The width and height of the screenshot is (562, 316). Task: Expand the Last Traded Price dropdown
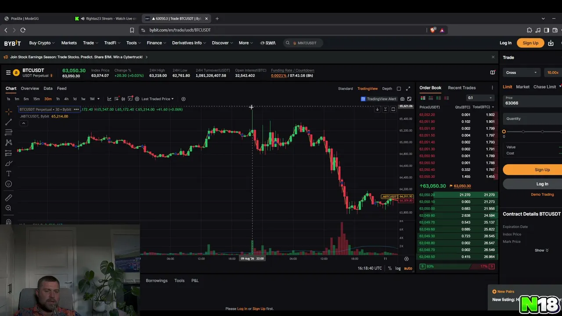(158, 99)
